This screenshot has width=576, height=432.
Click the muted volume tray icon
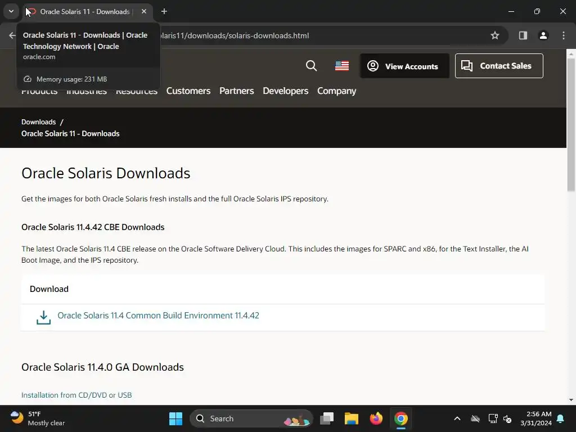coord(508,418)
